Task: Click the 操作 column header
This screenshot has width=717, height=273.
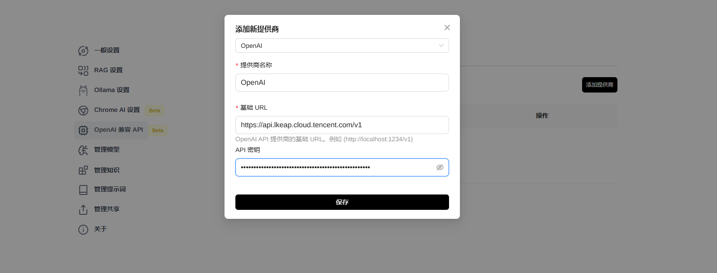Action: tap(542, 116)
